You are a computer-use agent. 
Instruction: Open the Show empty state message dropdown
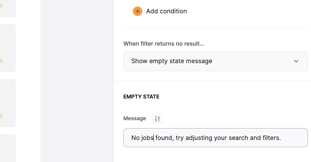click(215, 61)
